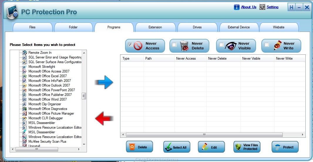Switch to the Website tab
Viewport: 313px width, 162px height.
click(279, 27)
